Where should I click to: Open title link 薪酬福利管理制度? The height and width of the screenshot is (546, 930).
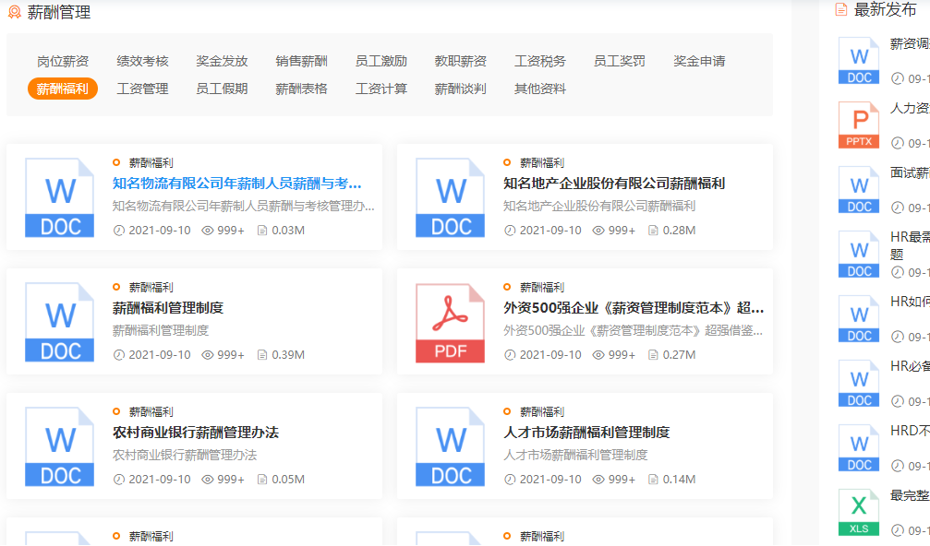168,308
